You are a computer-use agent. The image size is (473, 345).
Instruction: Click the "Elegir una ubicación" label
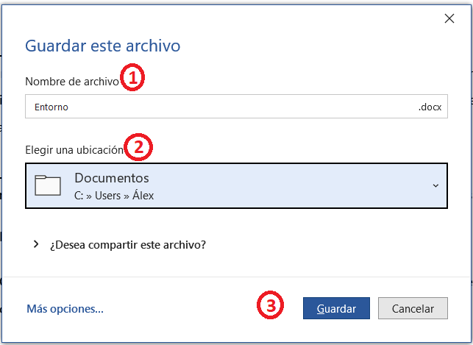(x=74, y=150)
